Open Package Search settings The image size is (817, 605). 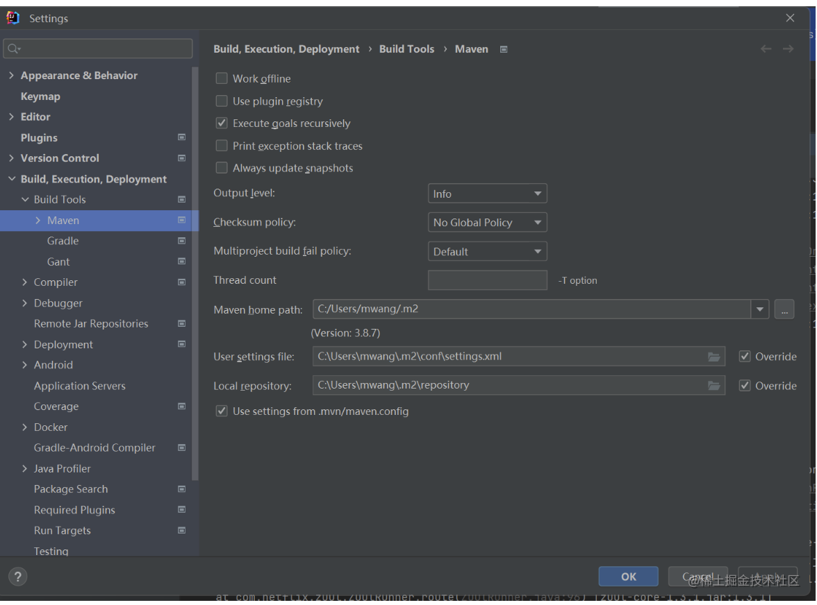[x=71, y=489]
